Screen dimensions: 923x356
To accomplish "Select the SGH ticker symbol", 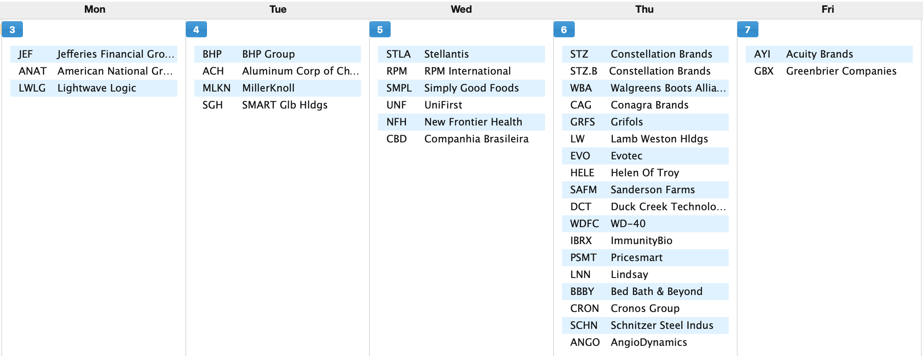I will 213,105.
